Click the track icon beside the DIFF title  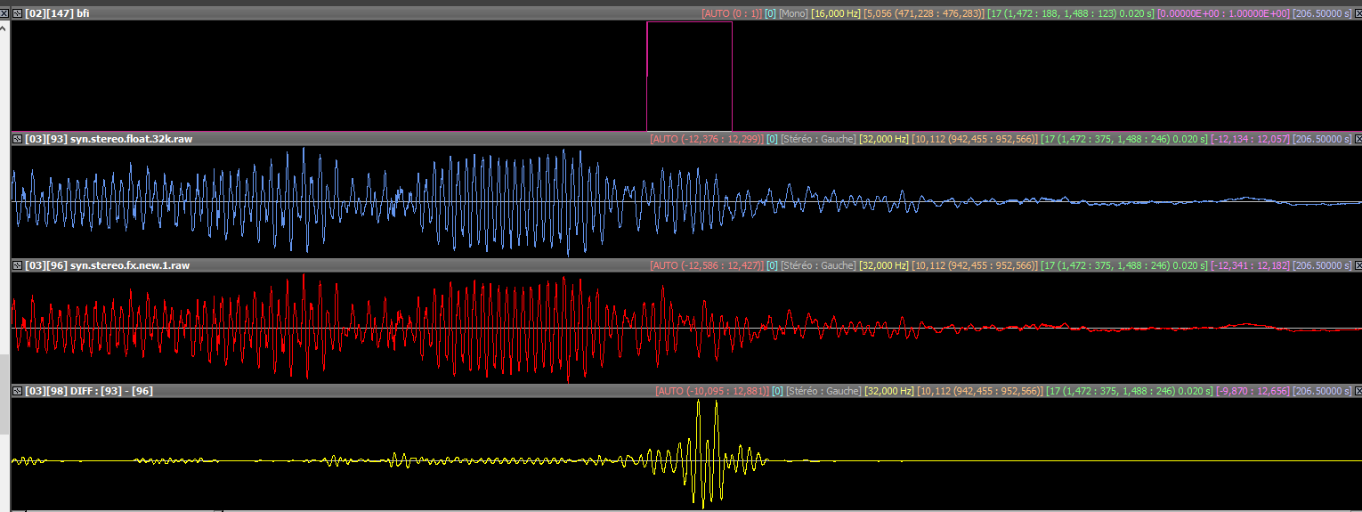(18, 391)
